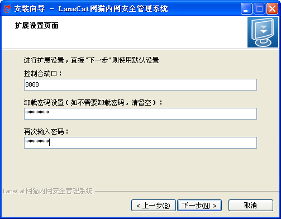Click the disabled maximize button in the title bar
This screenshot has height=219, width=281.
pos(259,8)
